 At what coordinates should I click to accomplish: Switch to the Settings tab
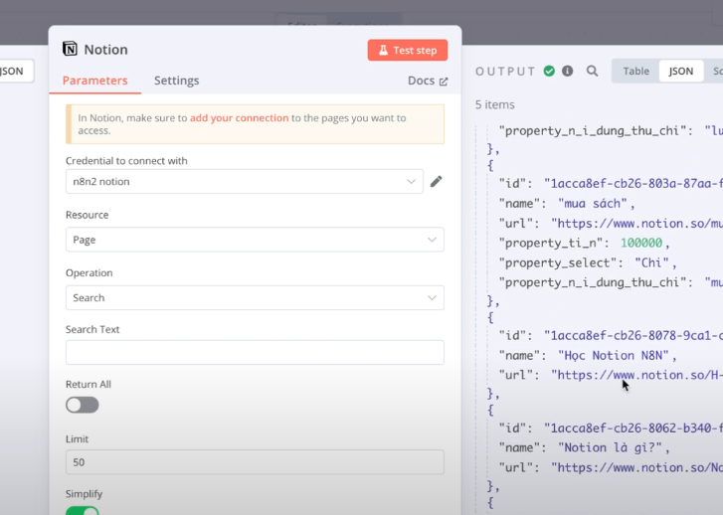177,81
